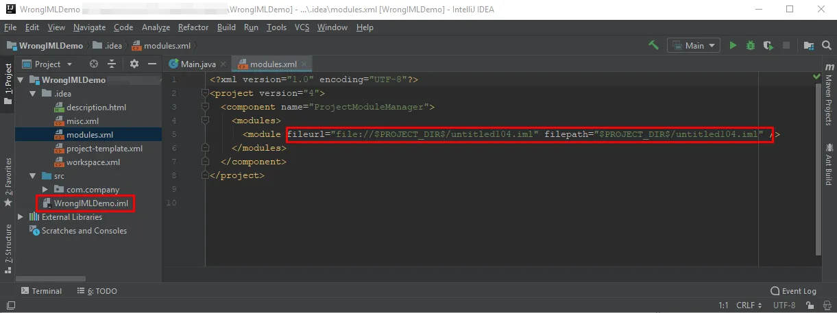Place cursor on the project version line
Viewport: 837px width, 313px height.
point(268,93)
